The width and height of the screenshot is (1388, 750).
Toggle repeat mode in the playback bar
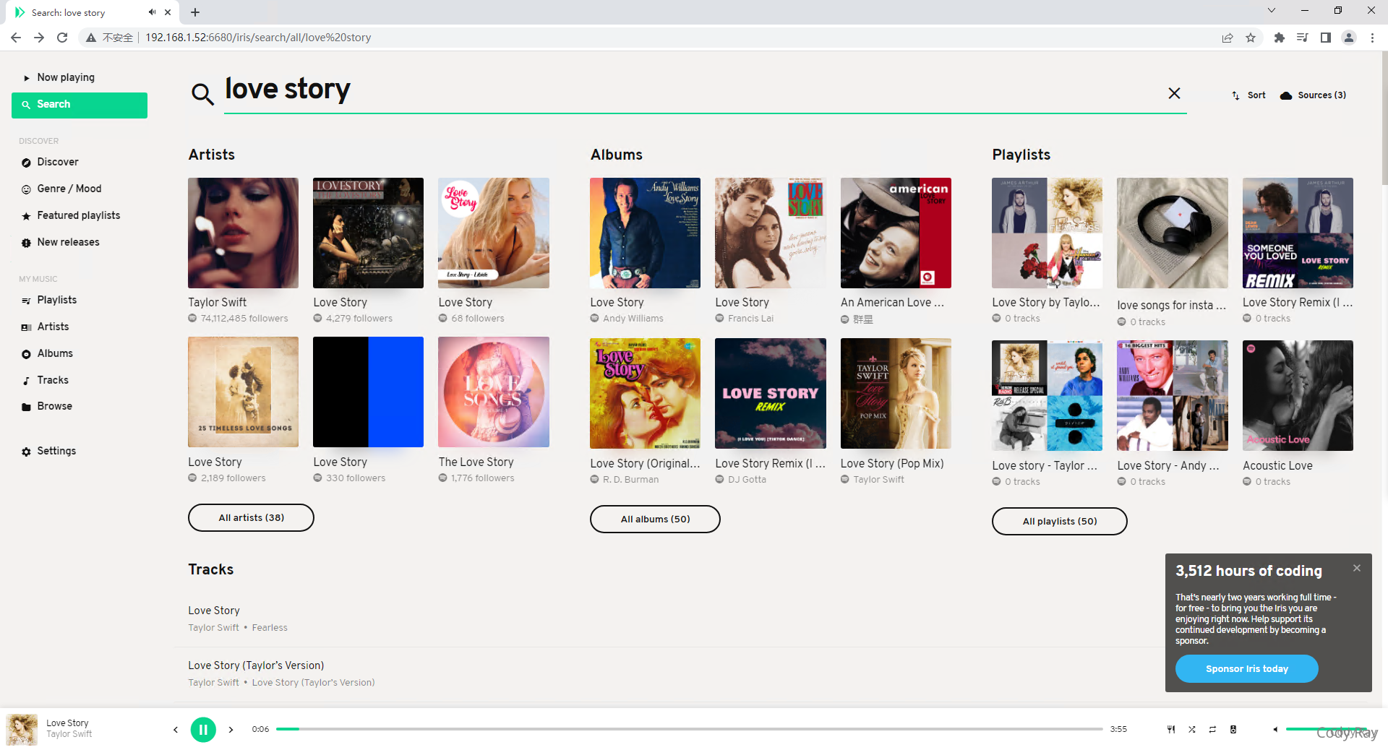1212,729
